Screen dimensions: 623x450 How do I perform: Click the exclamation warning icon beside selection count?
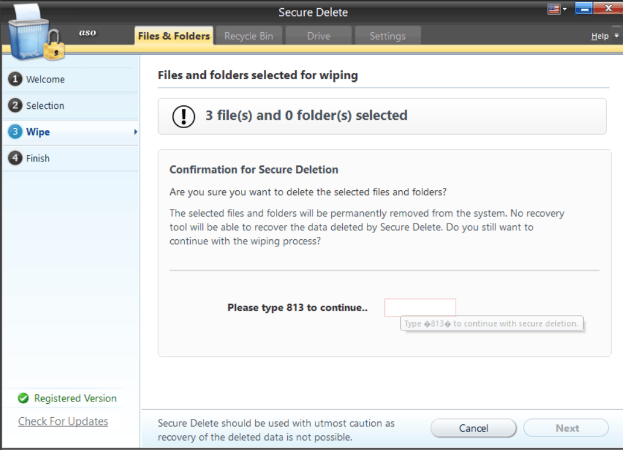click(183, 116)
